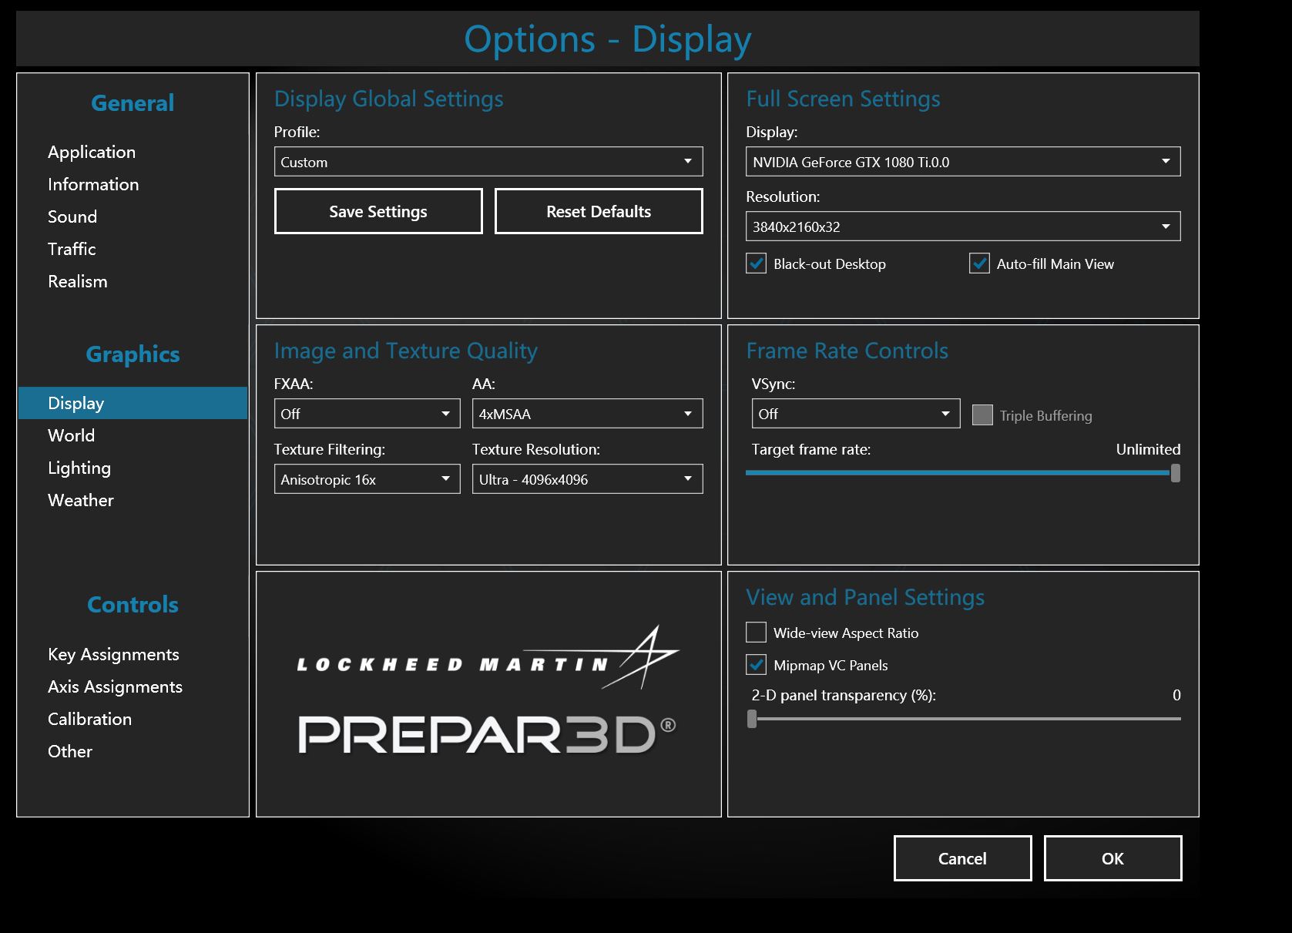Uncheck Mipmap VC Panels
The image size is (1292, 933).
pyautogui.click(x=756, y=665)
